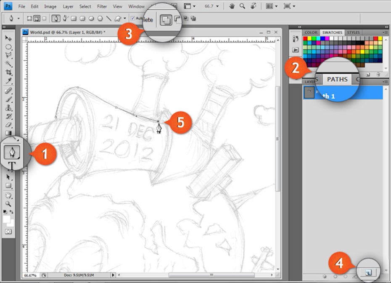Click the Eraser tool
This screenshot has height=283, width=391.
point(8,125)
